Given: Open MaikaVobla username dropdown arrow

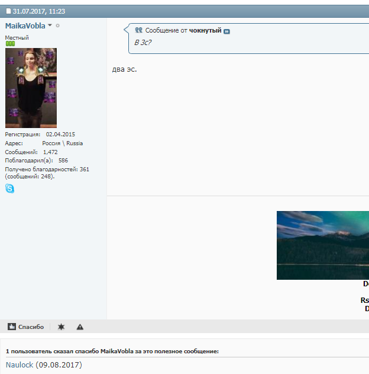Looking at the screenshot, I should pos(50,25).
